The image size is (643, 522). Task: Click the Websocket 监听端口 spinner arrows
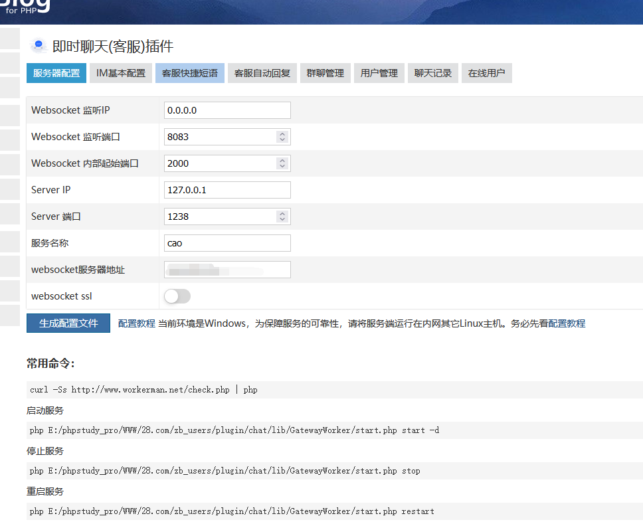282,137
